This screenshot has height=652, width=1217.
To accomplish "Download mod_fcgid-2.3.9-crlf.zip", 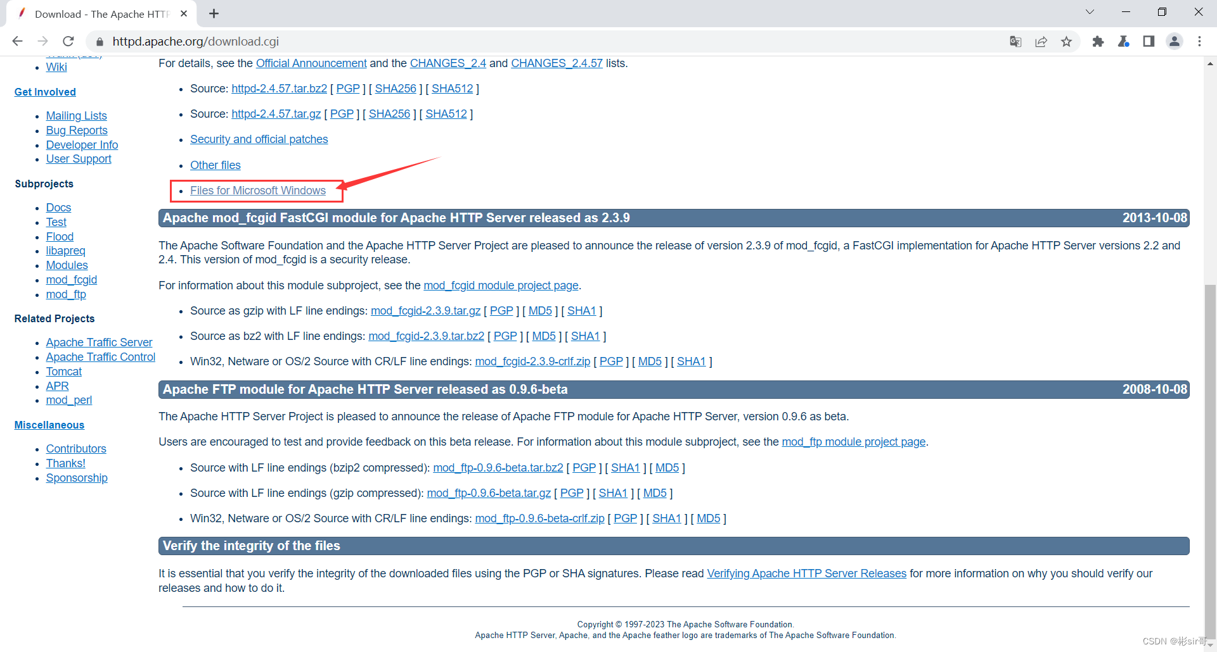I will [533, 361].
